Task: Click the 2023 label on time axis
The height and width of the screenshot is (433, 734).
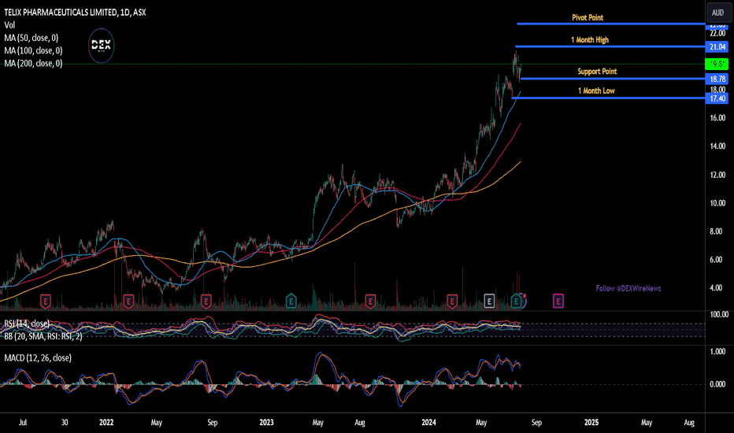Action: (266, 422)
